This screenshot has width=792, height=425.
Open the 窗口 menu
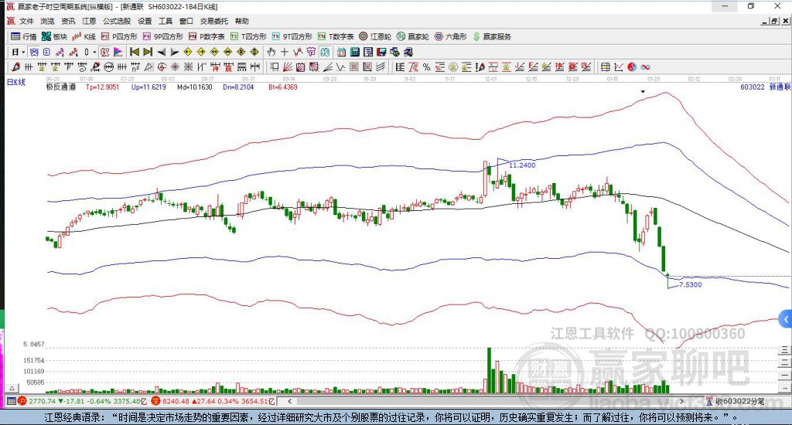186,21
